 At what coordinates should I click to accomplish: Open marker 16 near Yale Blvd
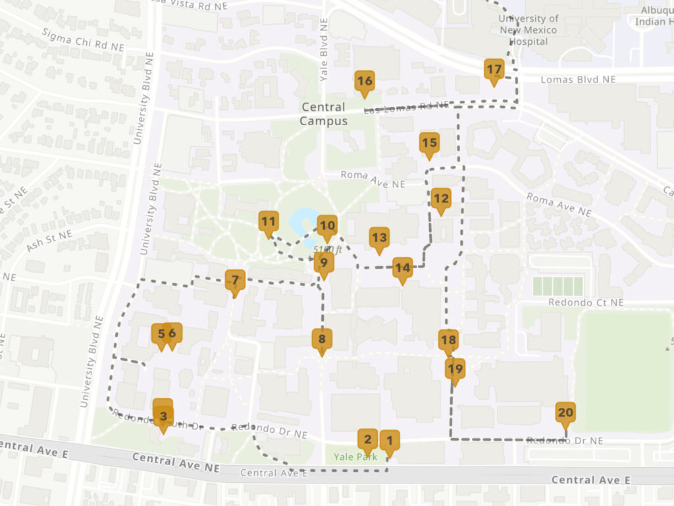(x=364, y=82)
